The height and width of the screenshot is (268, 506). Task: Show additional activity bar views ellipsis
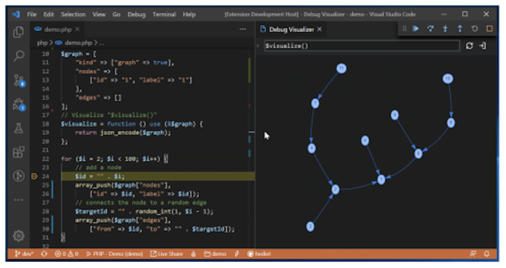pos(18,200)
